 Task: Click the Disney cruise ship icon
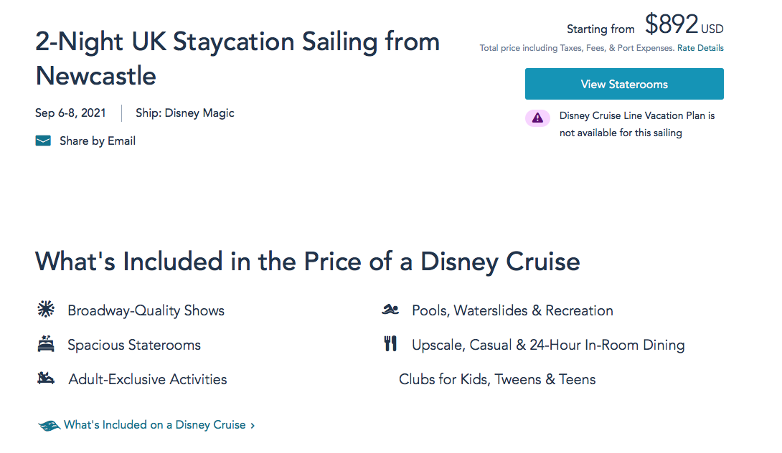point(49,426)
